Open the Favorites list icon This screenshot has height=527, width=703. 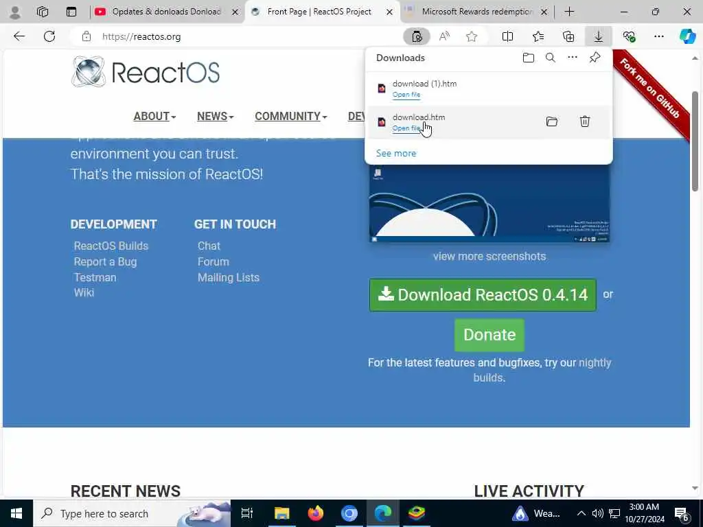pos(538,36)
